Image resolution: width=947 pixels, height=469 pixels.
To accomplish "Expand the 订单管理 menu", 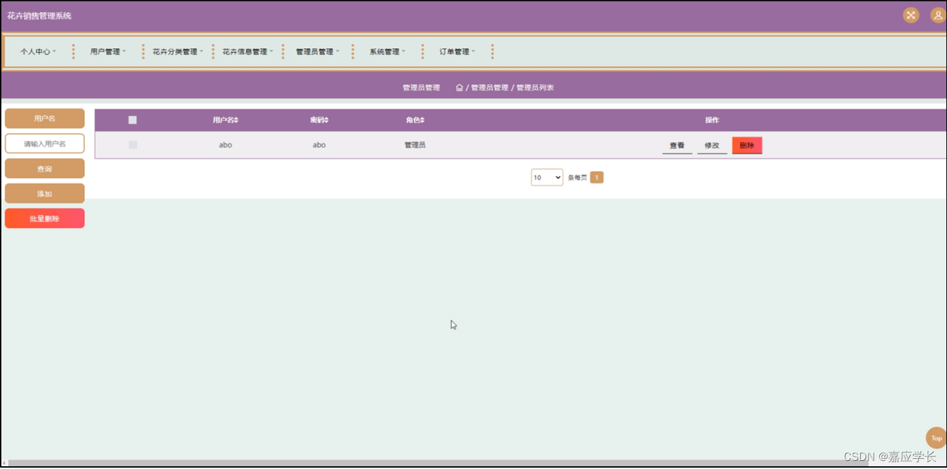I will pyautogui.click(x=457, y=52).
